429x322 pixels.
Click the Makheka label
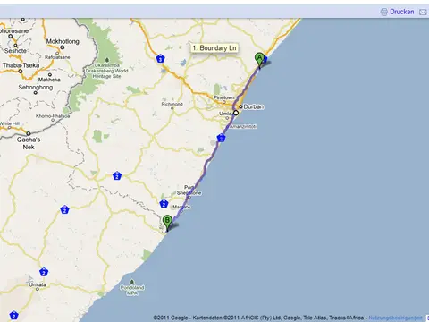[x=49, y=80]
